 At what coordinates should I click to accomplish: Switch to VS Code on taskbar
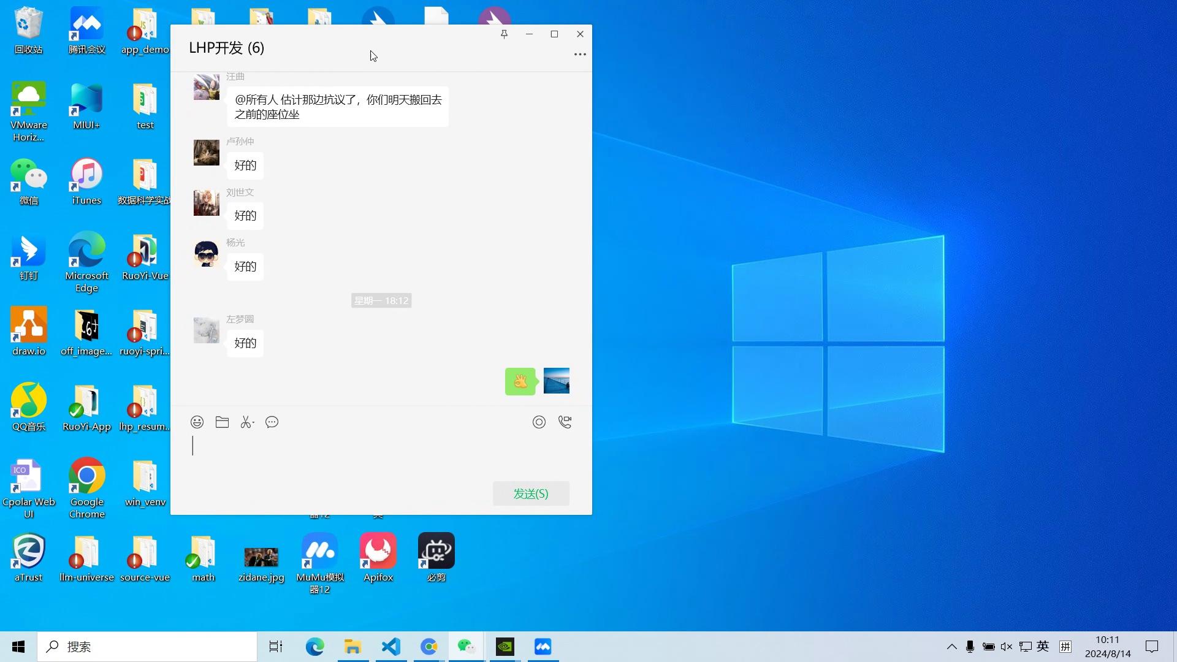tap(390, 647)
